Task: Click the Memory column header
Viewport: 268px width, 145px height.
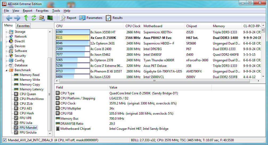Action: pyautogui.click(x=226, y=26)
